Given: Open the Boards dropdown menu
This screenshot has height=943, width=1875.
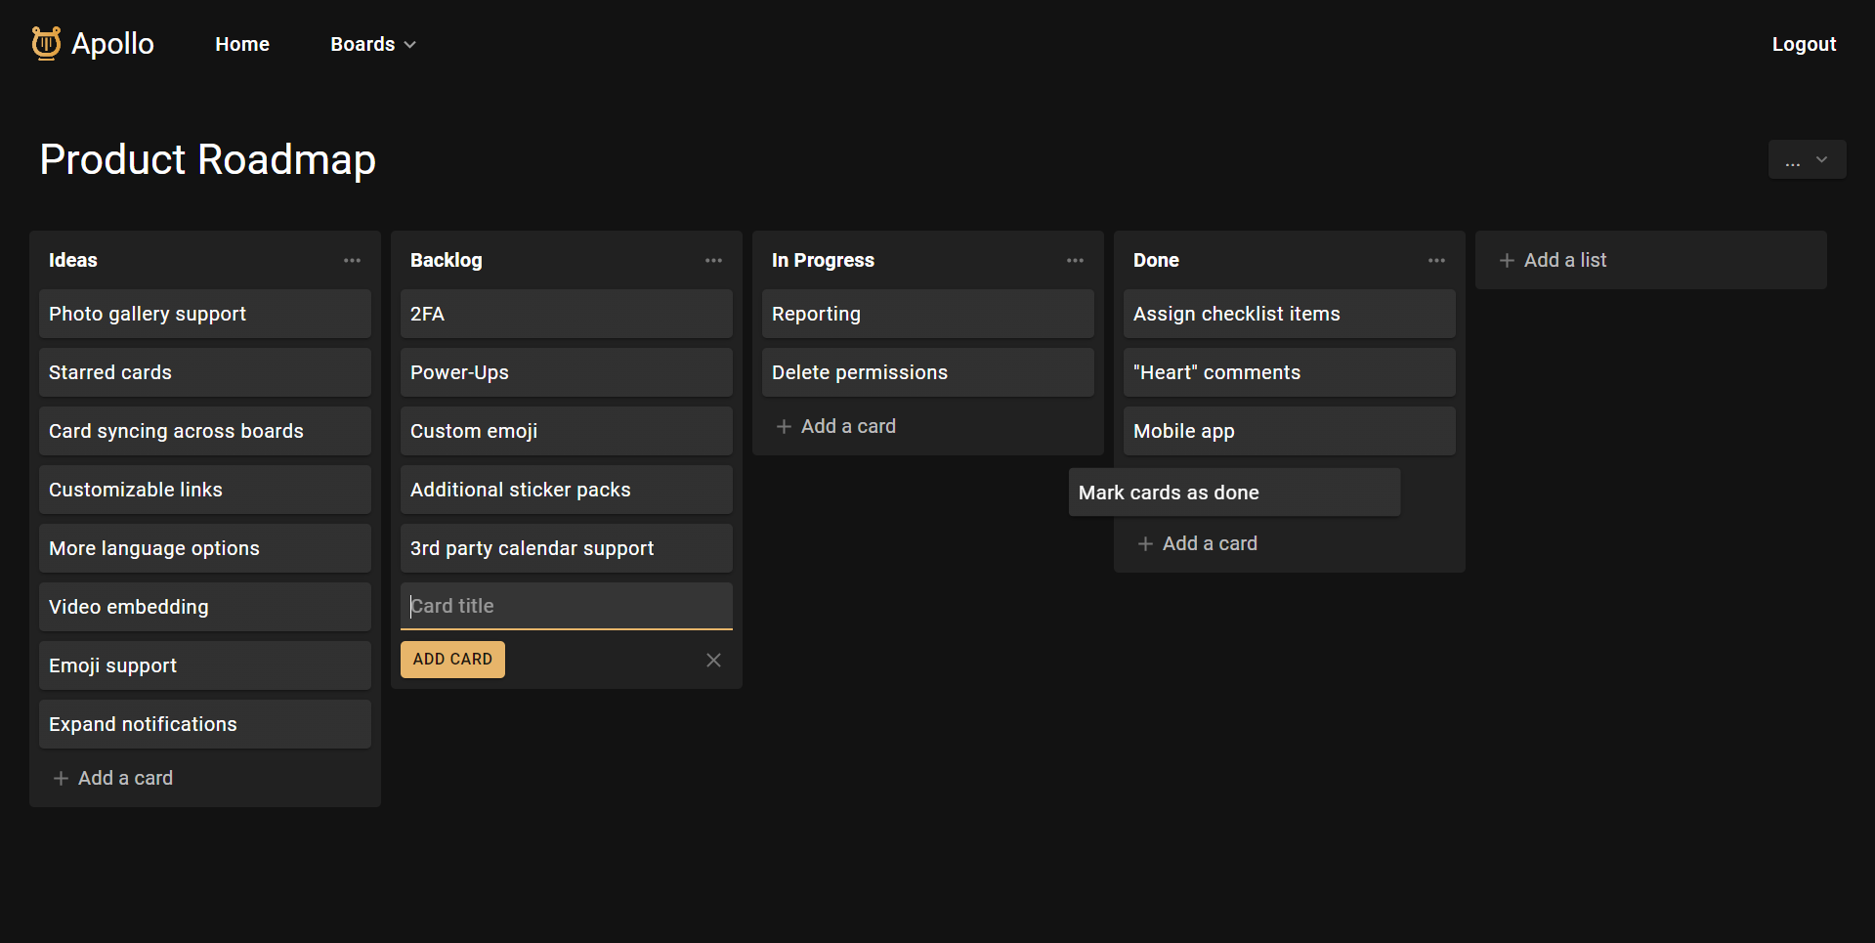Looking at the screenshot, I should tap(371, 44).
